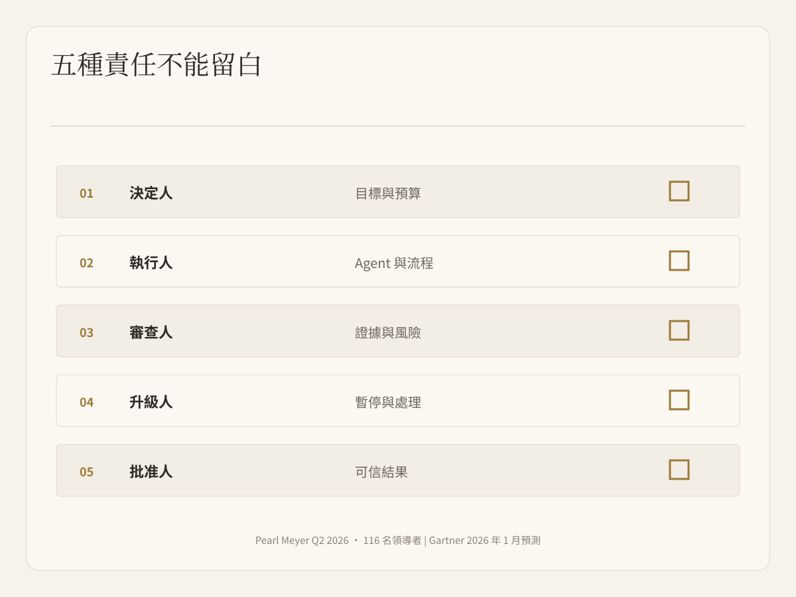
Task: Tick the 執行人 checkbox
Action: (679, 261)
